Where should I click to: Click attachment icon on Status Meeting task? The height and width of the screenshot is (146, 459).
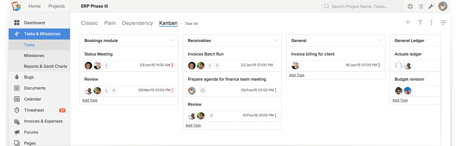106,66
